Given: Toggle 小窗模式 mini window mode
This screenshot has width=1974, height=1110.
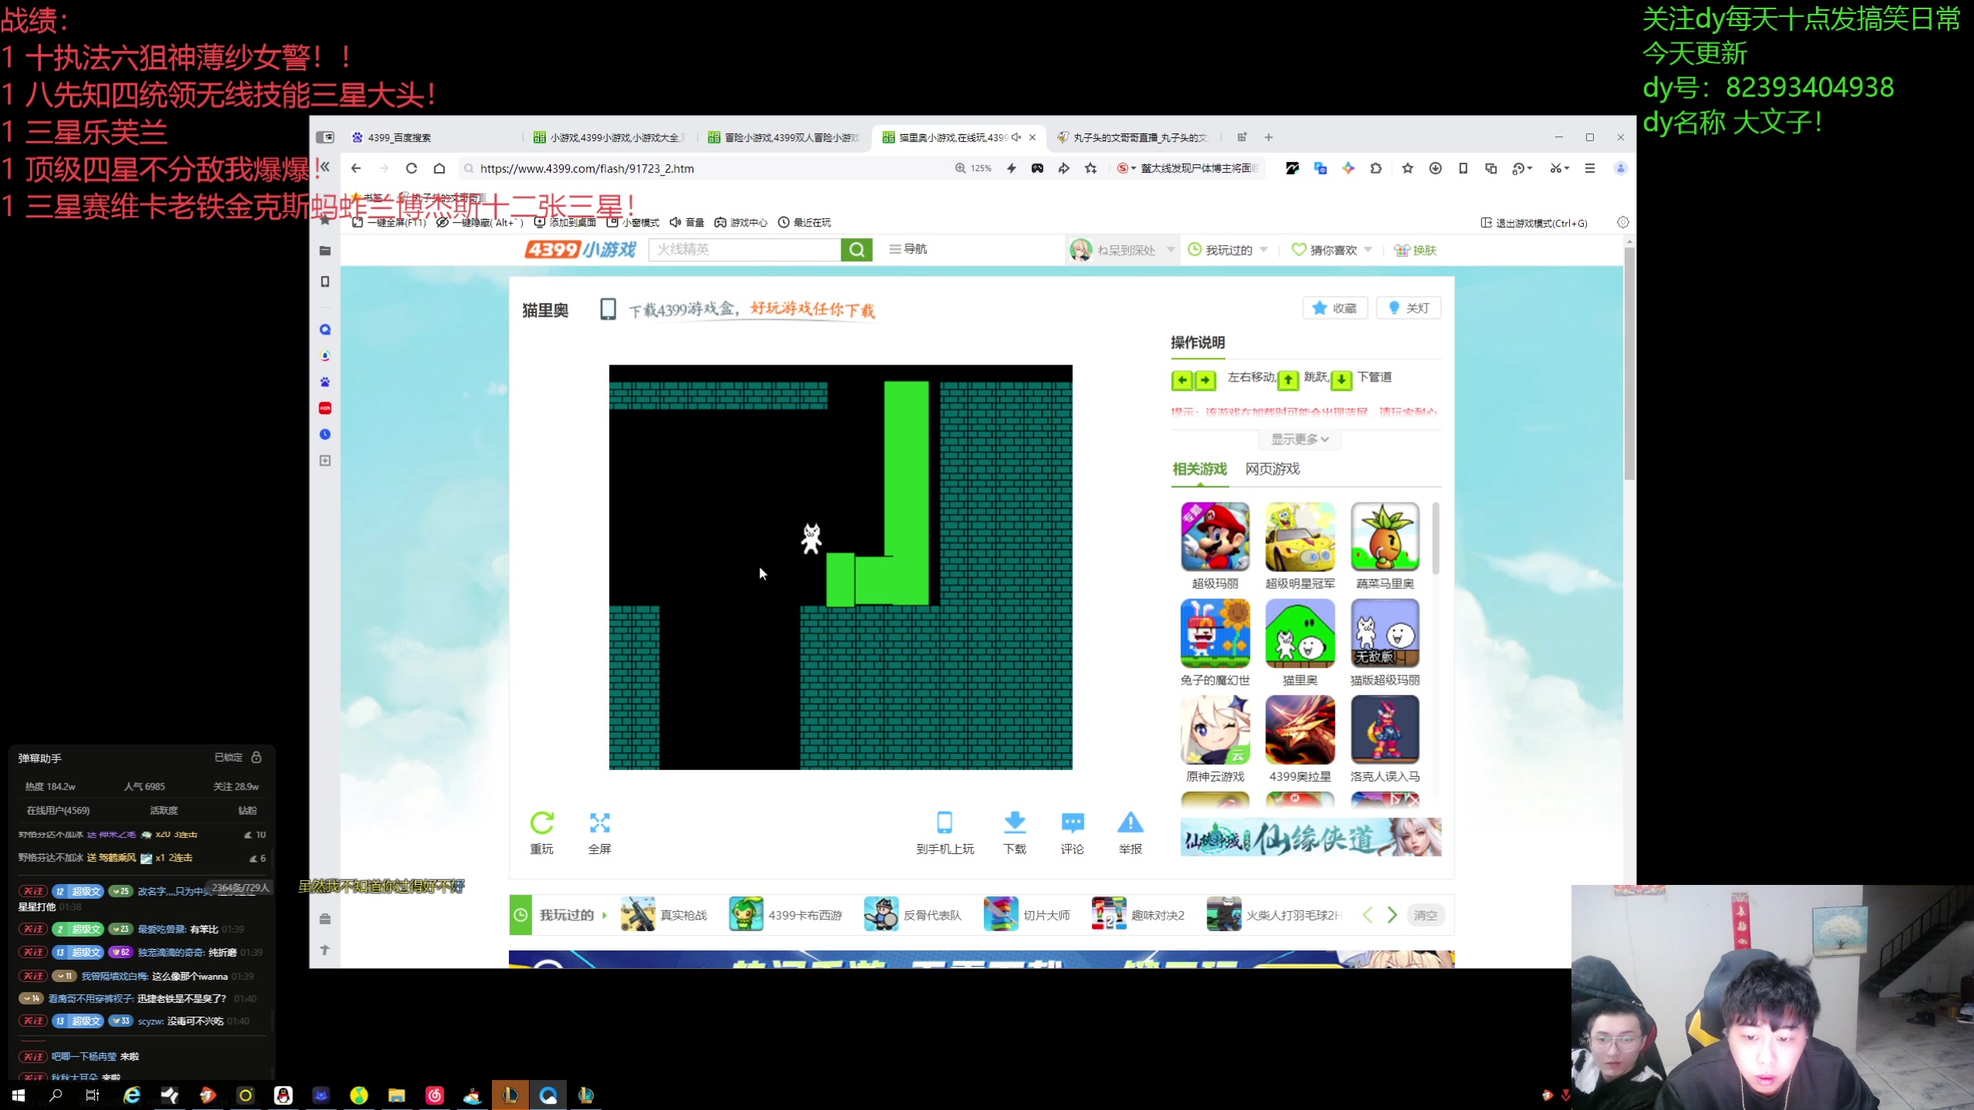Looking at the screenshot, I should [x=633, y=223].
